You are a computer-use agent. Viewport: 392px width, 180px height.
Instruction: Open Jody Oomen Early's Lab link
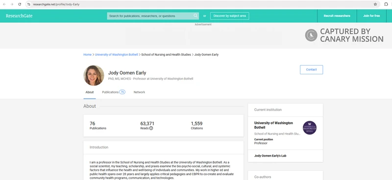(x=270, y=156)
